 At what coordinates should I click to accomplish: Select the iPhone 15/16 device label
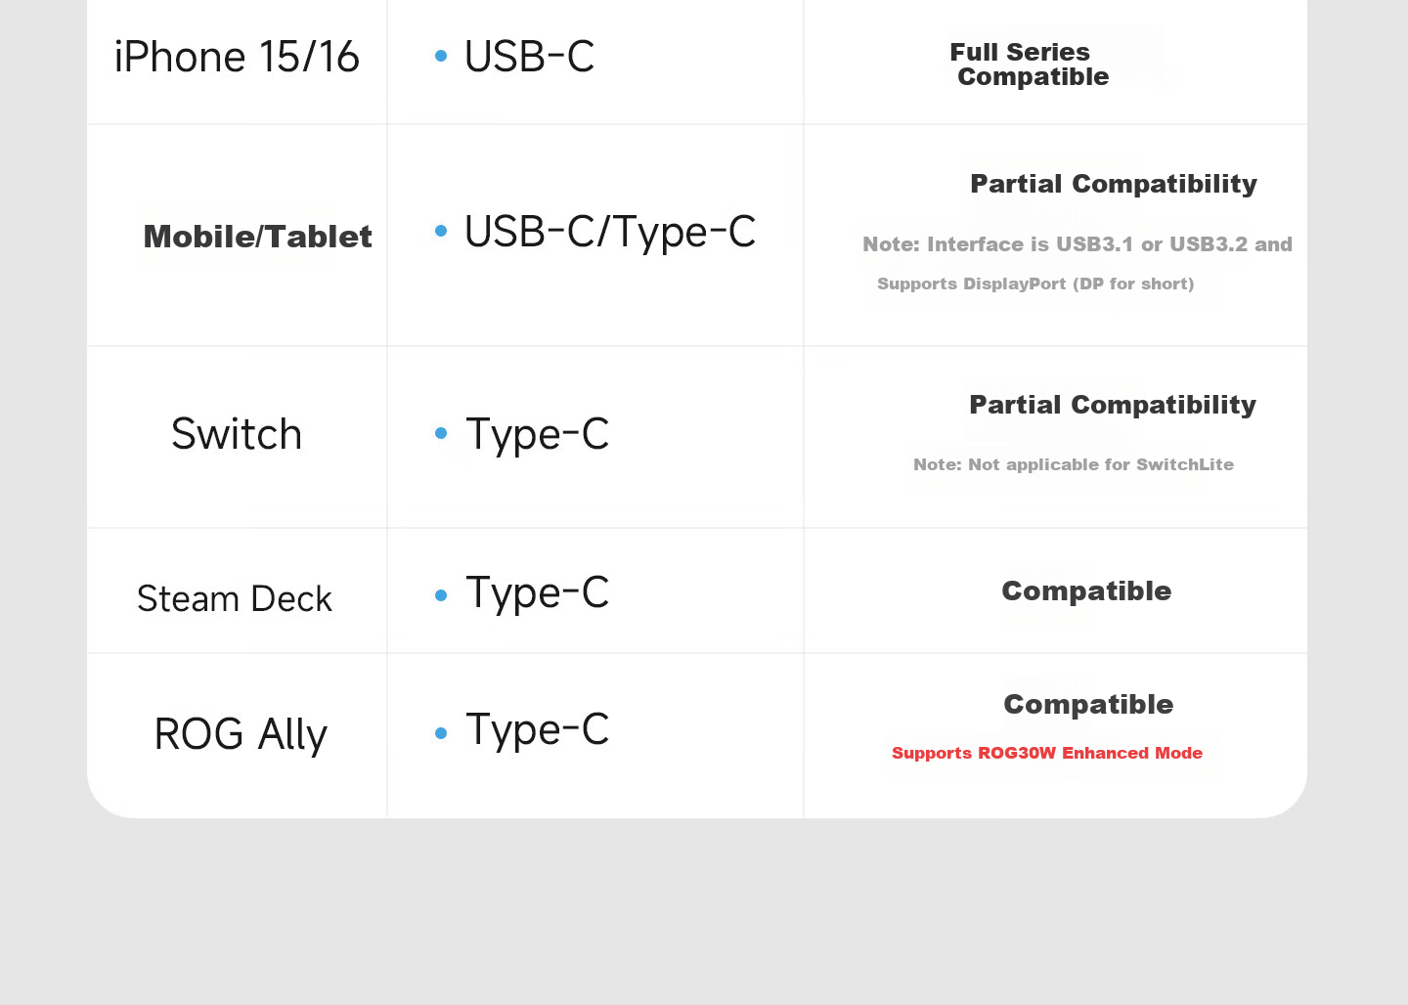(x=237, y=57)
